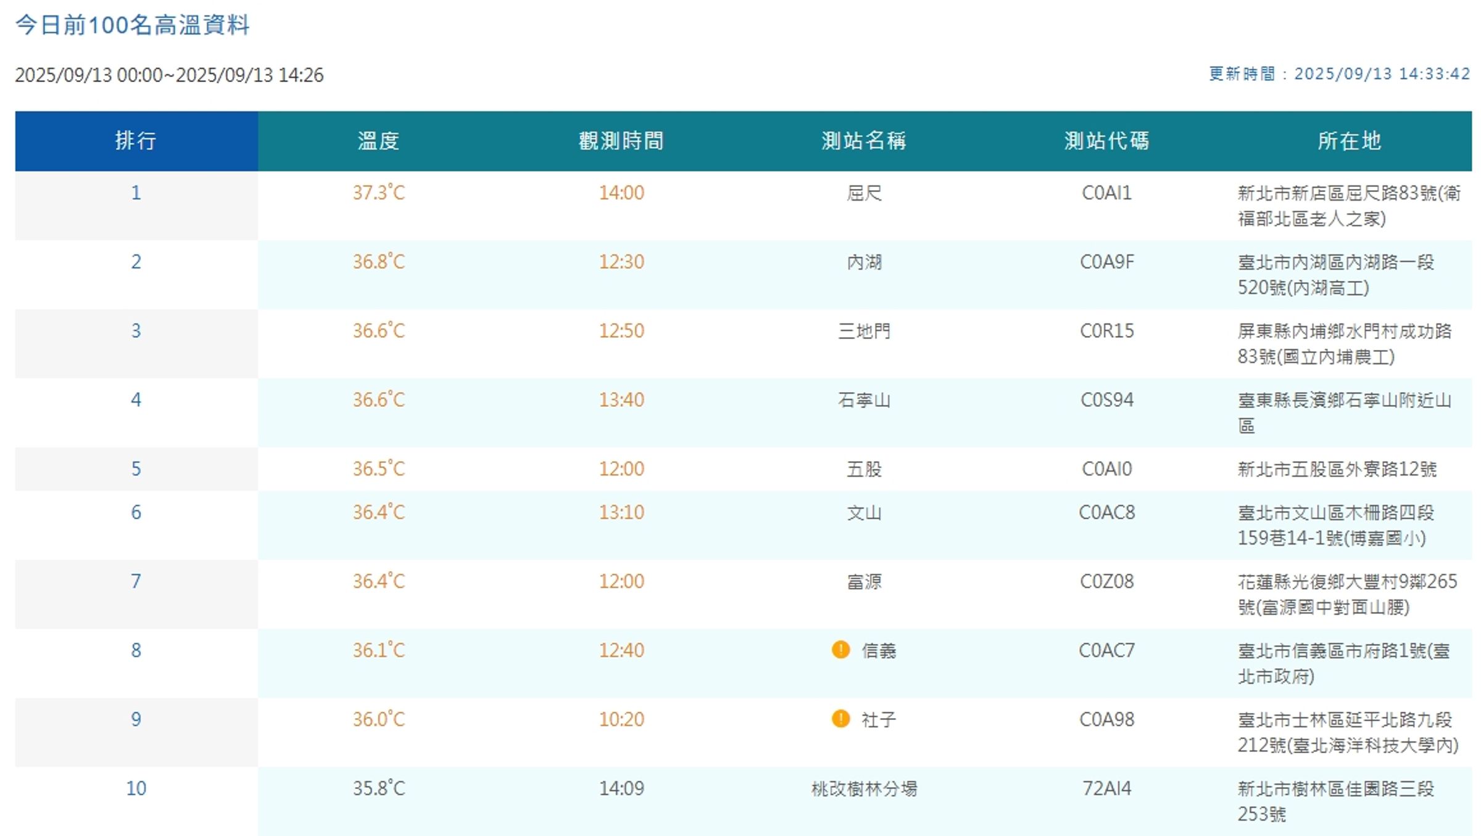This screenshot has width=1481, height=836.
Task: Select station name 內湖
Action: [x=864, y=262]
